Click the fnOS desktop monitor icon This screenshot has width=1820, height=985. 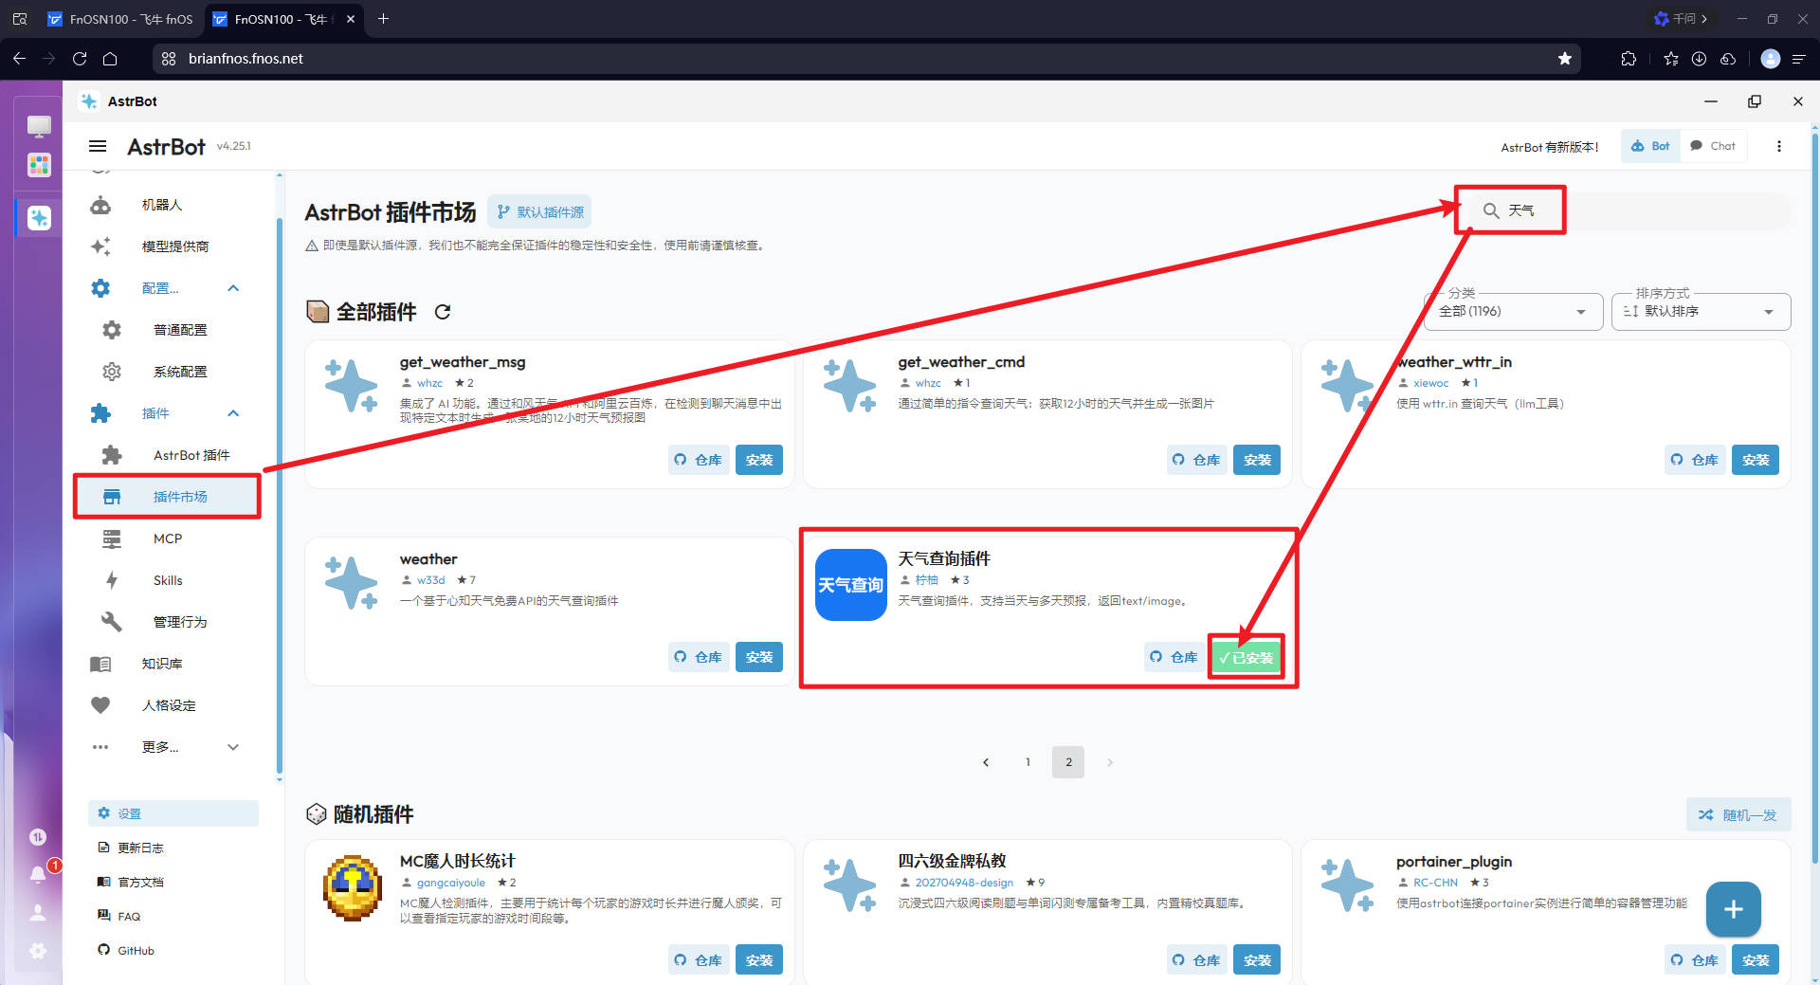pos(39,125)
